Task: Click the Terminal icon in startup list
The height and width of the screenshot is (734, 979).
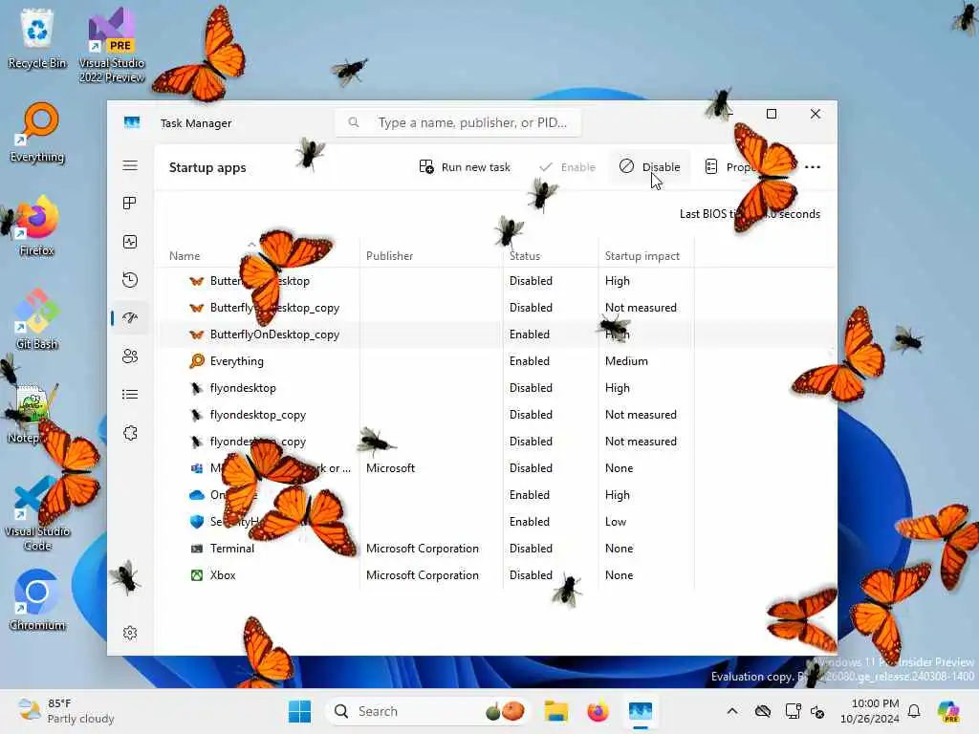Action: click(197, 548)
